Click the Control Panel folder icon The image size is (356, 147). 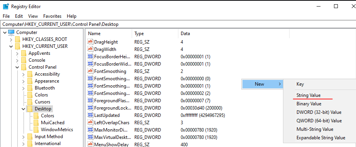point(24,67)
